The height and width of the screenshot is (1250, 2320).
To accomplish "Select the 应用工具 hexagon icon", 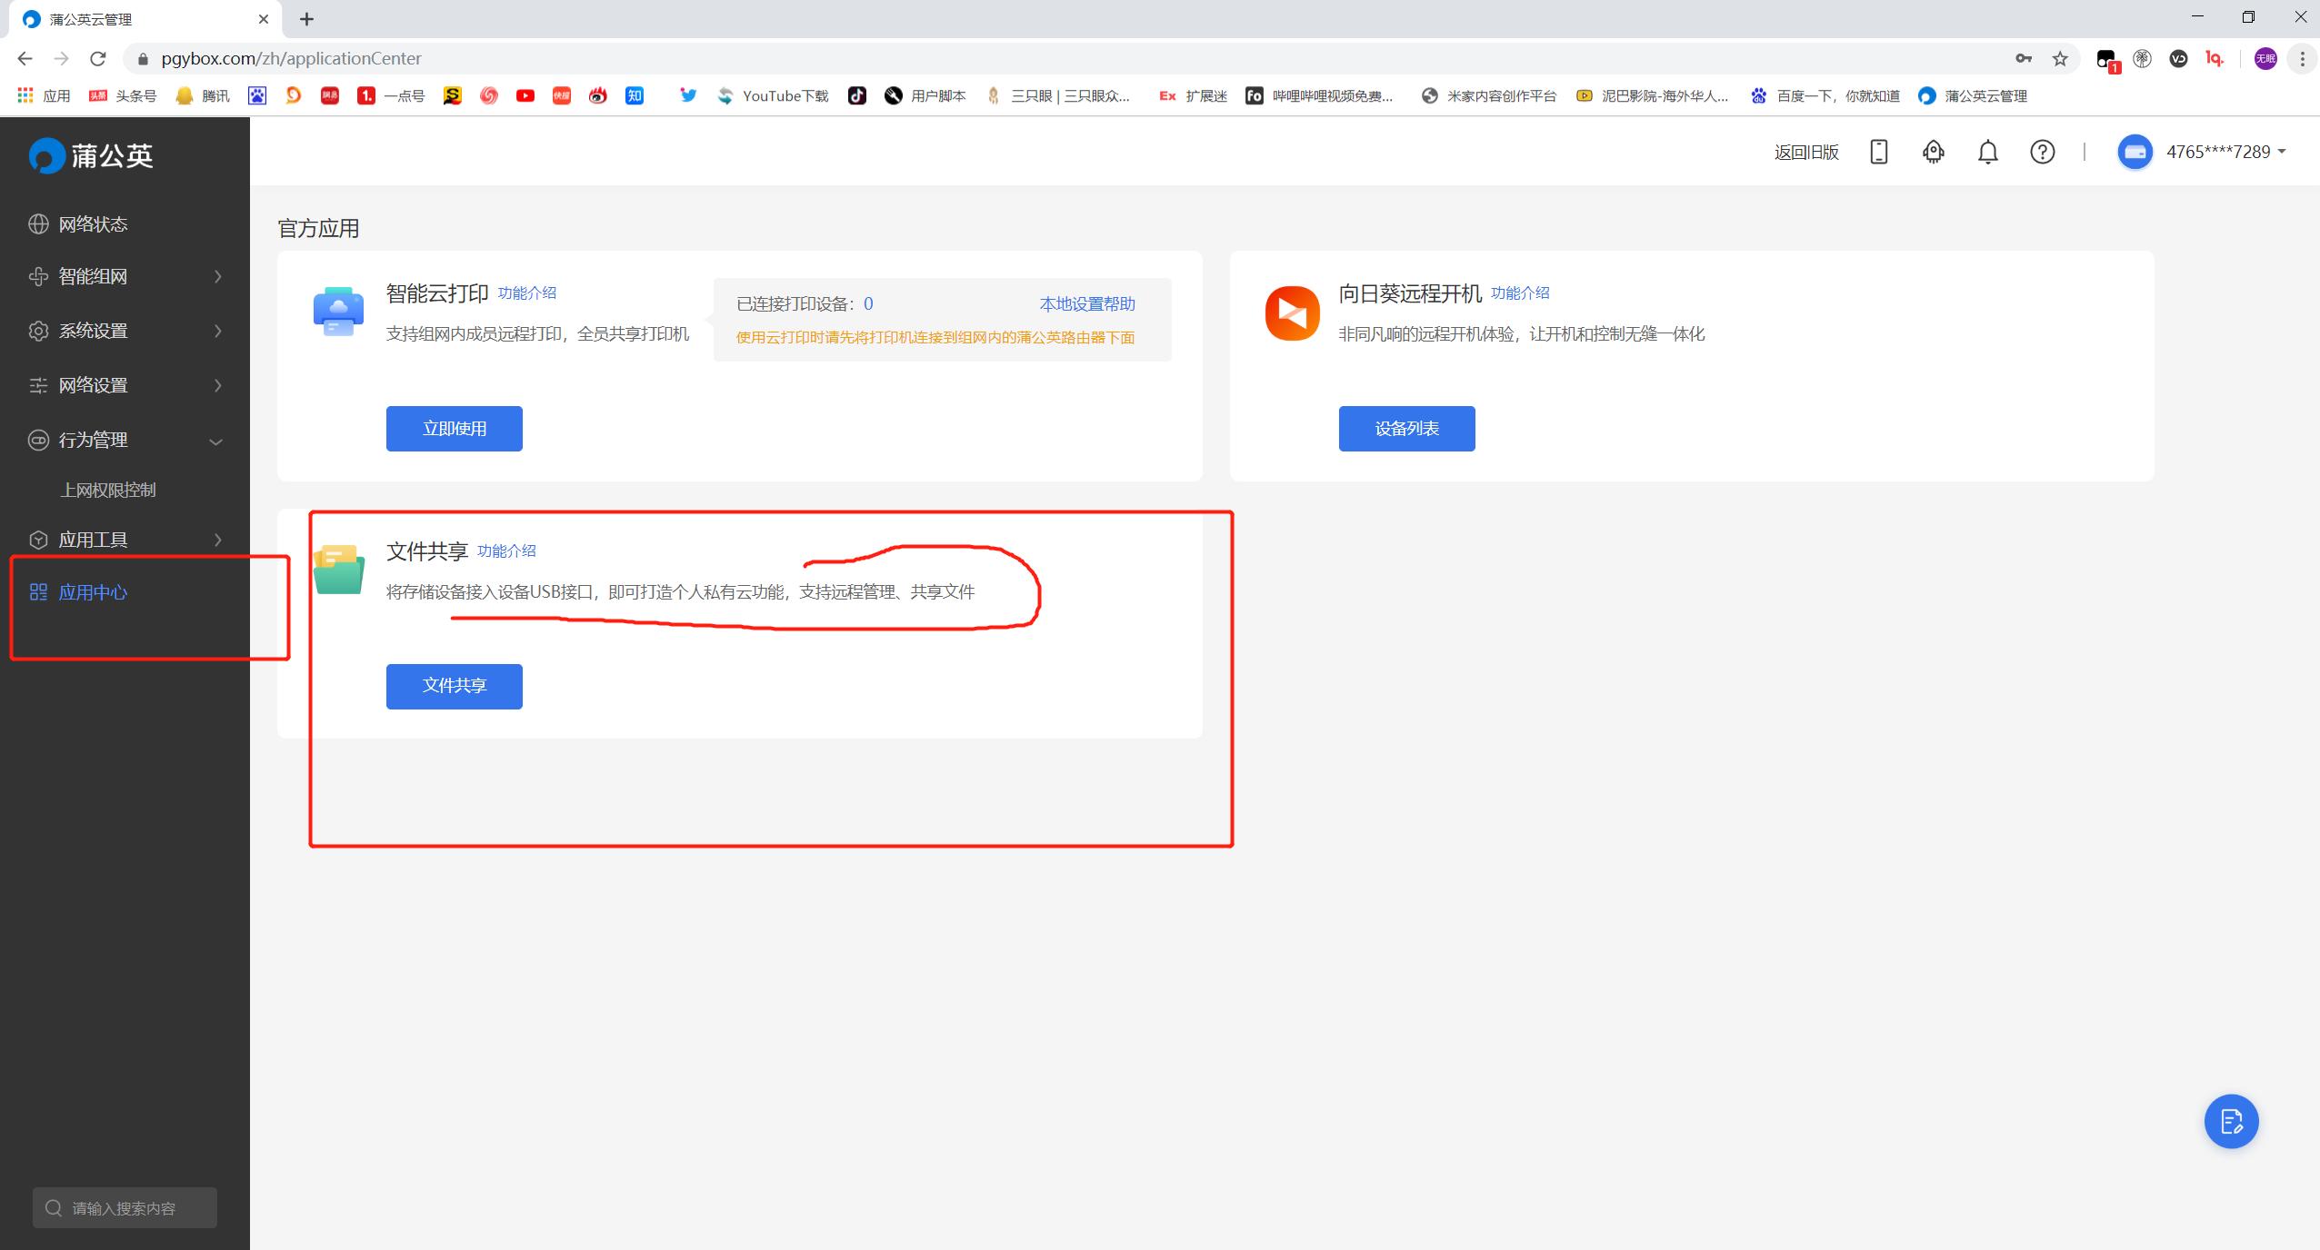I will coord(38,539).
